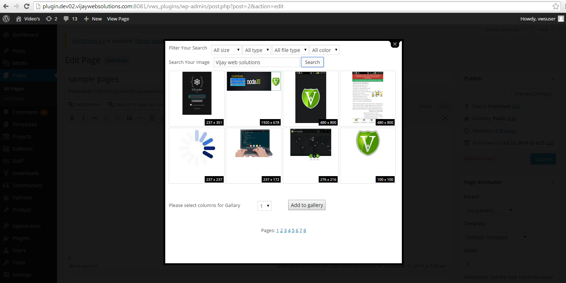Reload the page with browser refresh icon
The height and width of the screenshot is (283, 566).
click(x=27, y=6)
